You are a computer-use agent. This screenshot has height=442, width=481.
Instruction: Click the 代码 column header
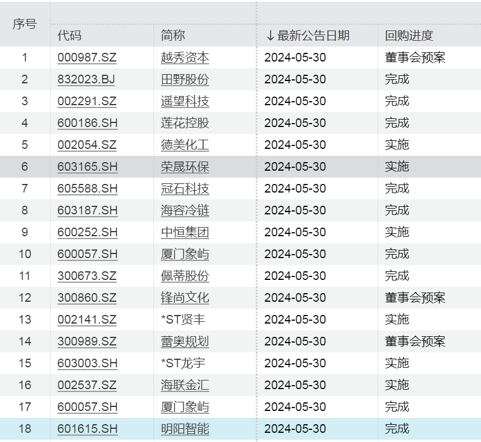point(70,36)
